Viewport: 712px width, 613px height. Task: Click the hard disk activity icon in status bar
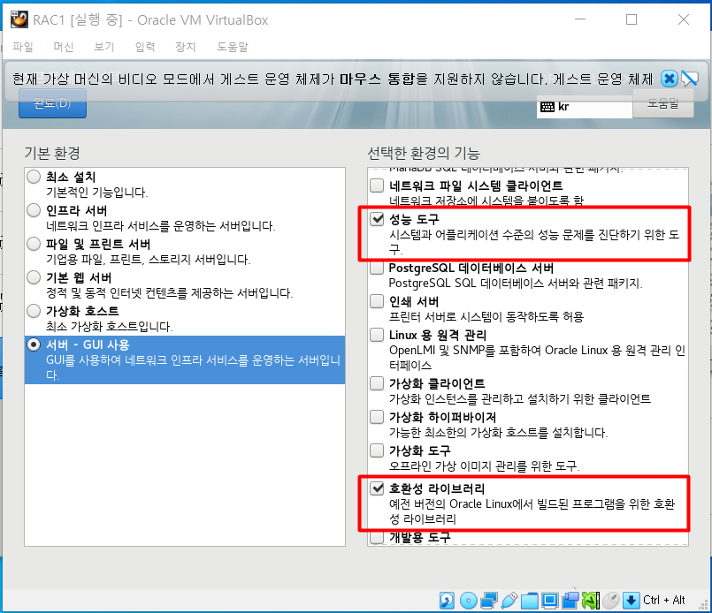(x=447, y=601)
